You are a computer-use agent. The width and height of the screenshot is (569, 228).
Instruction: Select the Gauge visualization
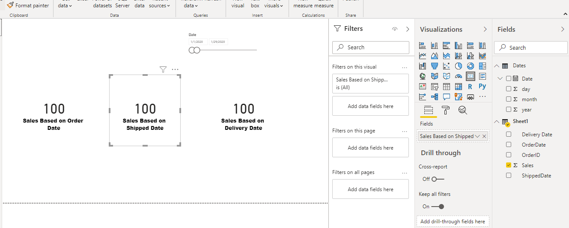pyautogui.click(x=459, y=76)
